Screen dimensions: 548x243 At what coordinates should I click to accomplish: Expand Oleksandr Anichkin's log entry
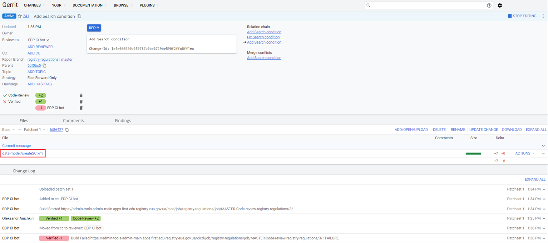click(x=544, y=218)
